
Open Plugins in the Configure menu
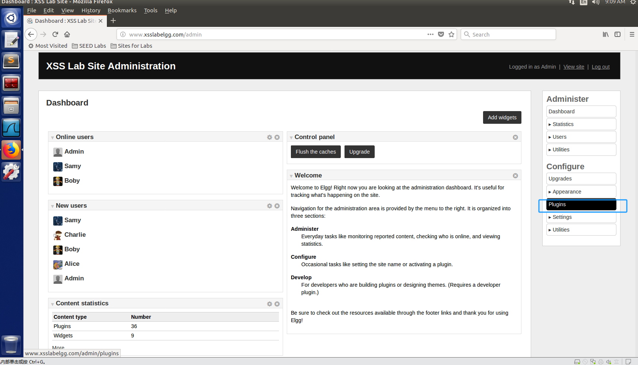(x=581, y=204)
